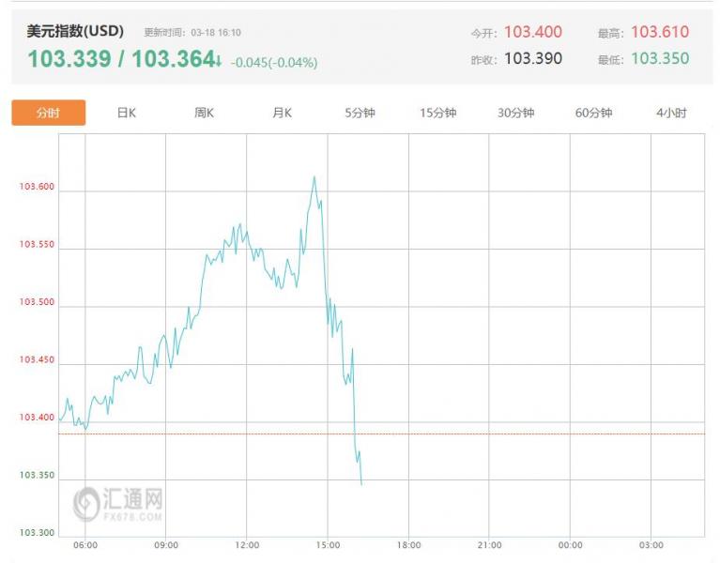Select the 5分钟 interval tab
The image size is (720, 563).
point(360,113)
